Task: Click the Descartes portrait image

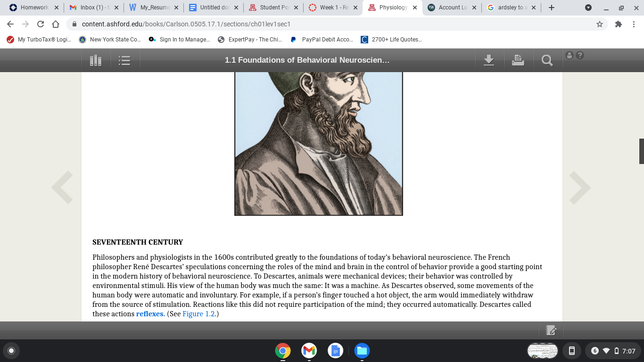Action: pyautogui.click(x=319, y=144)
